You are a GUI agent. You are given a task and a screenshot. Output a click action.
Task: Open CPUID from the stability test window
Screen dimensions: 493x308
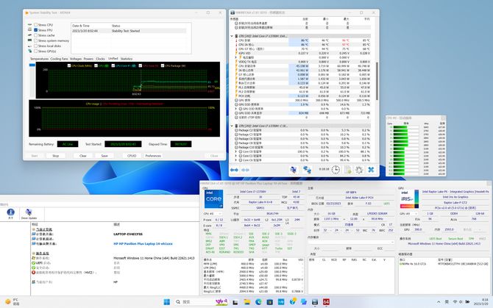click(132, 156)
